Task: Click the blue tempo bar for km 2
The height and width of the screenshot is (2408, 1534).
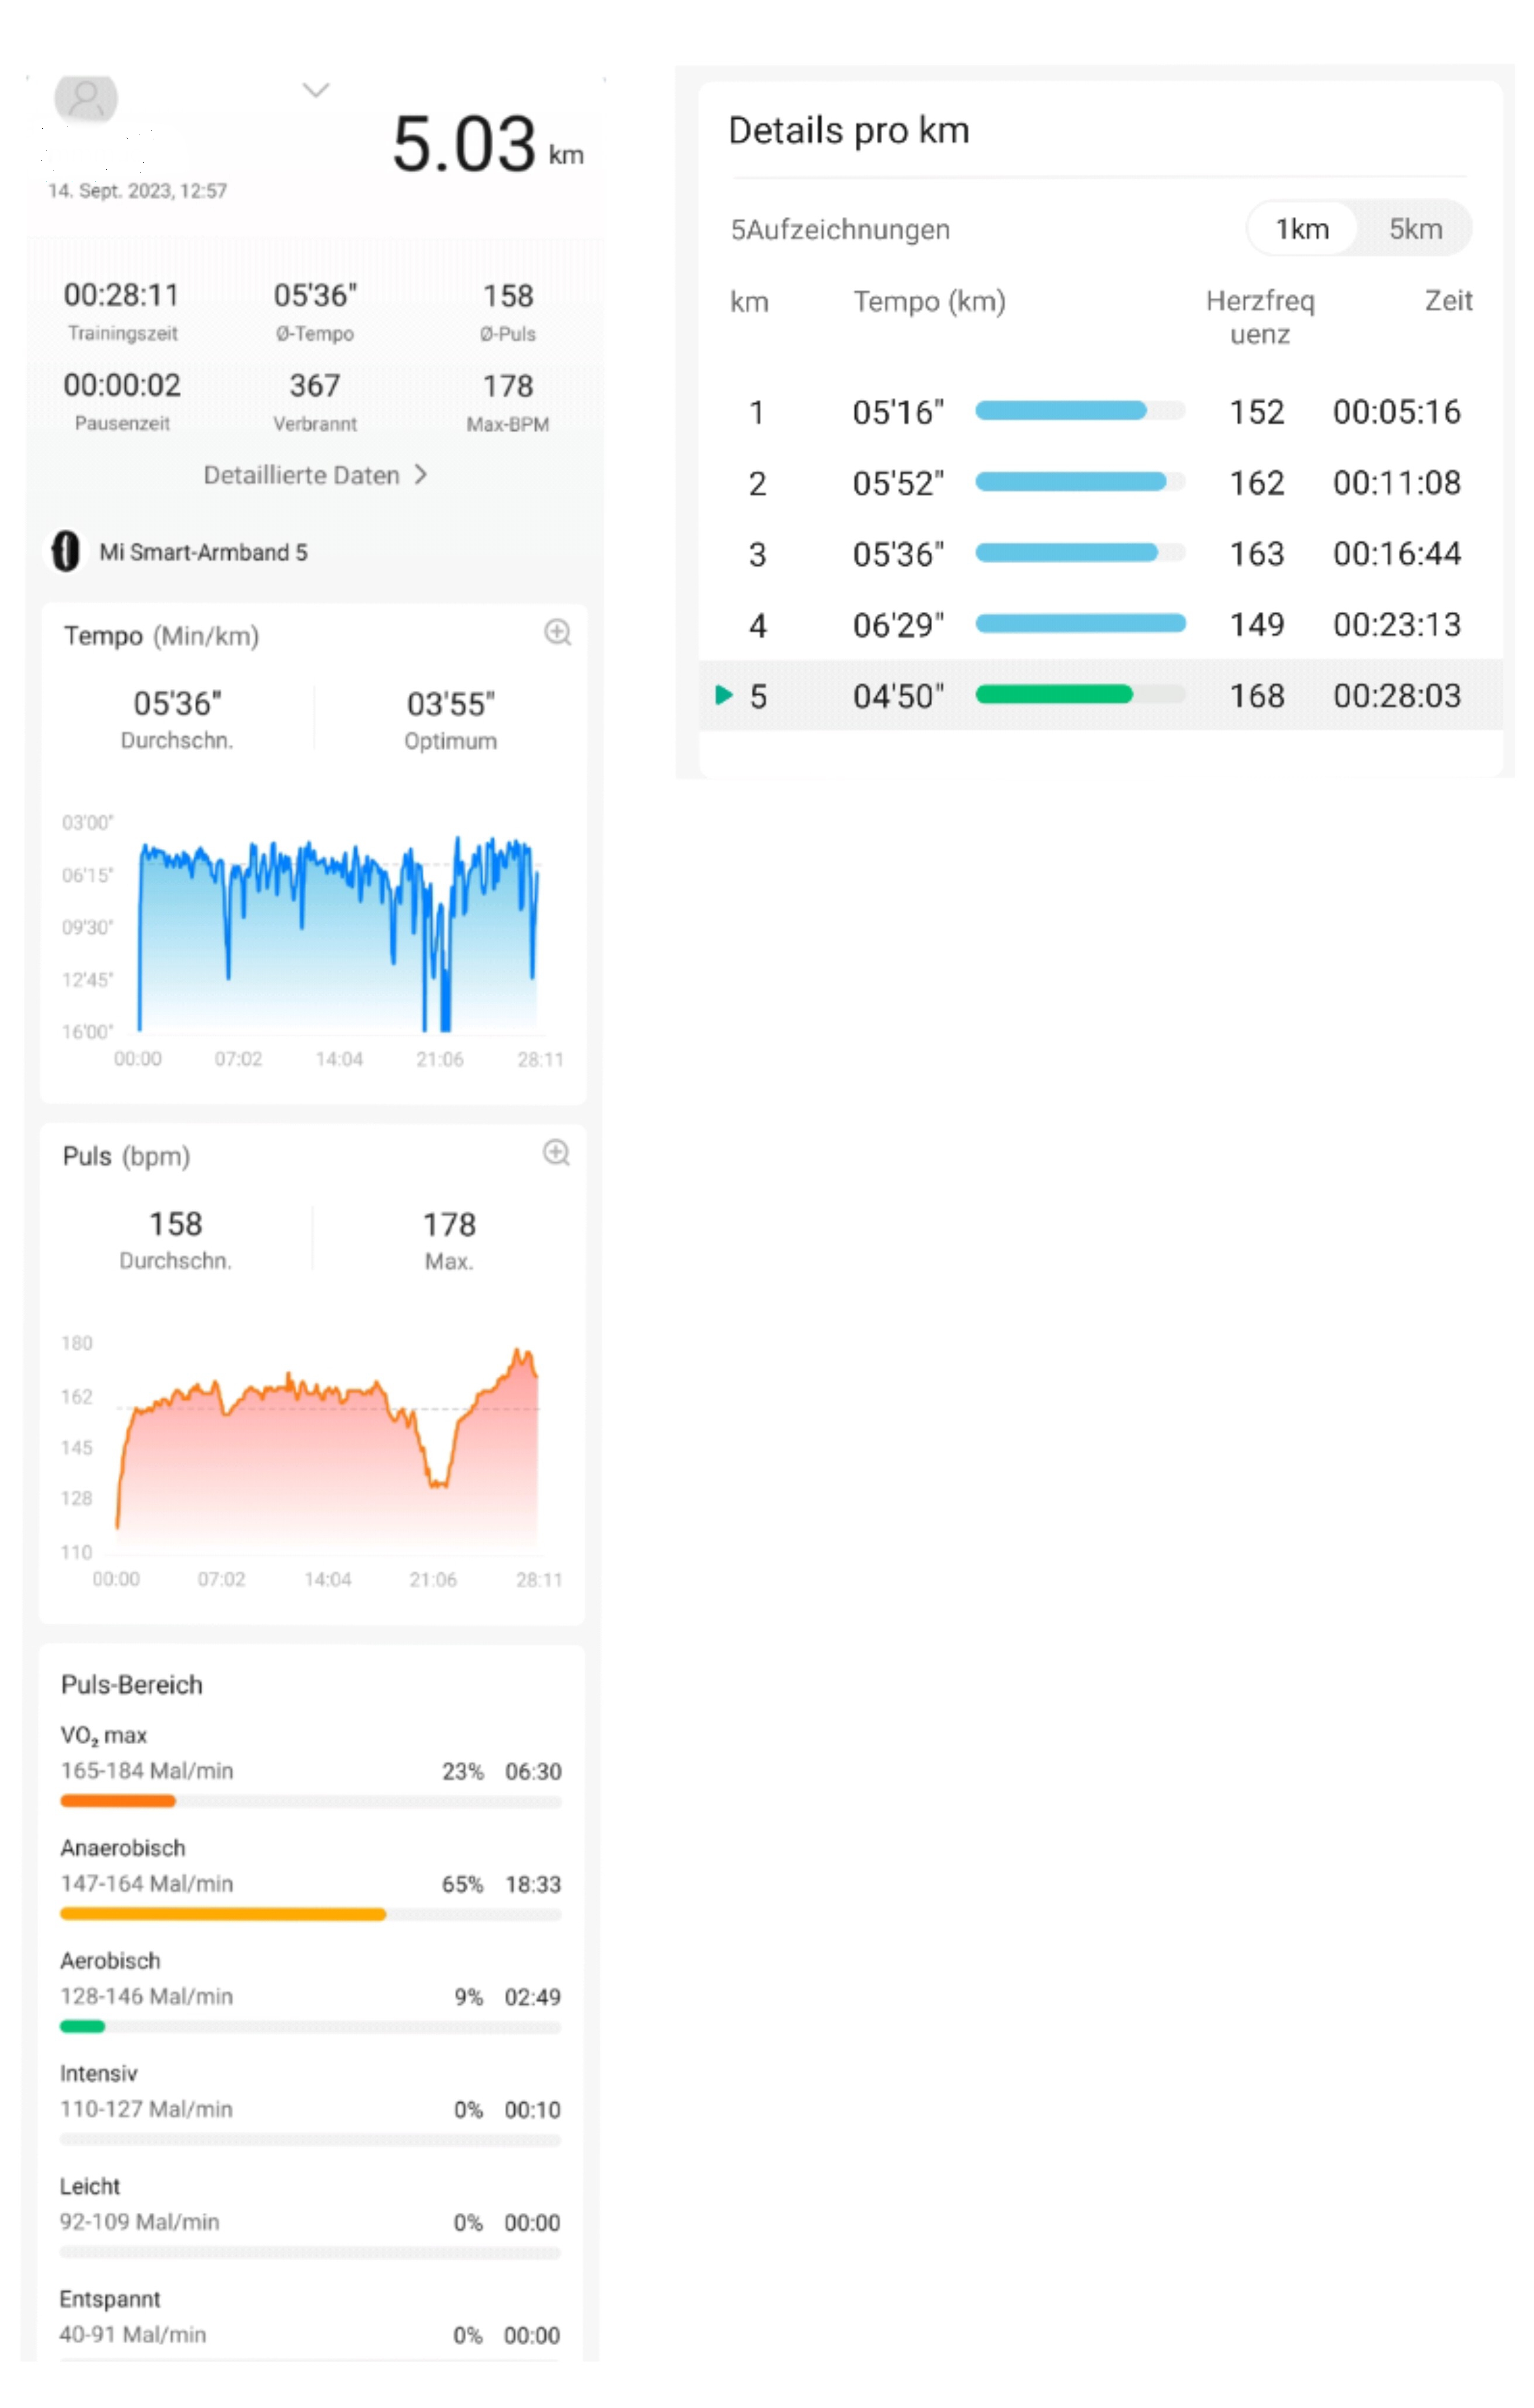Action: [x=1070, y=483]
